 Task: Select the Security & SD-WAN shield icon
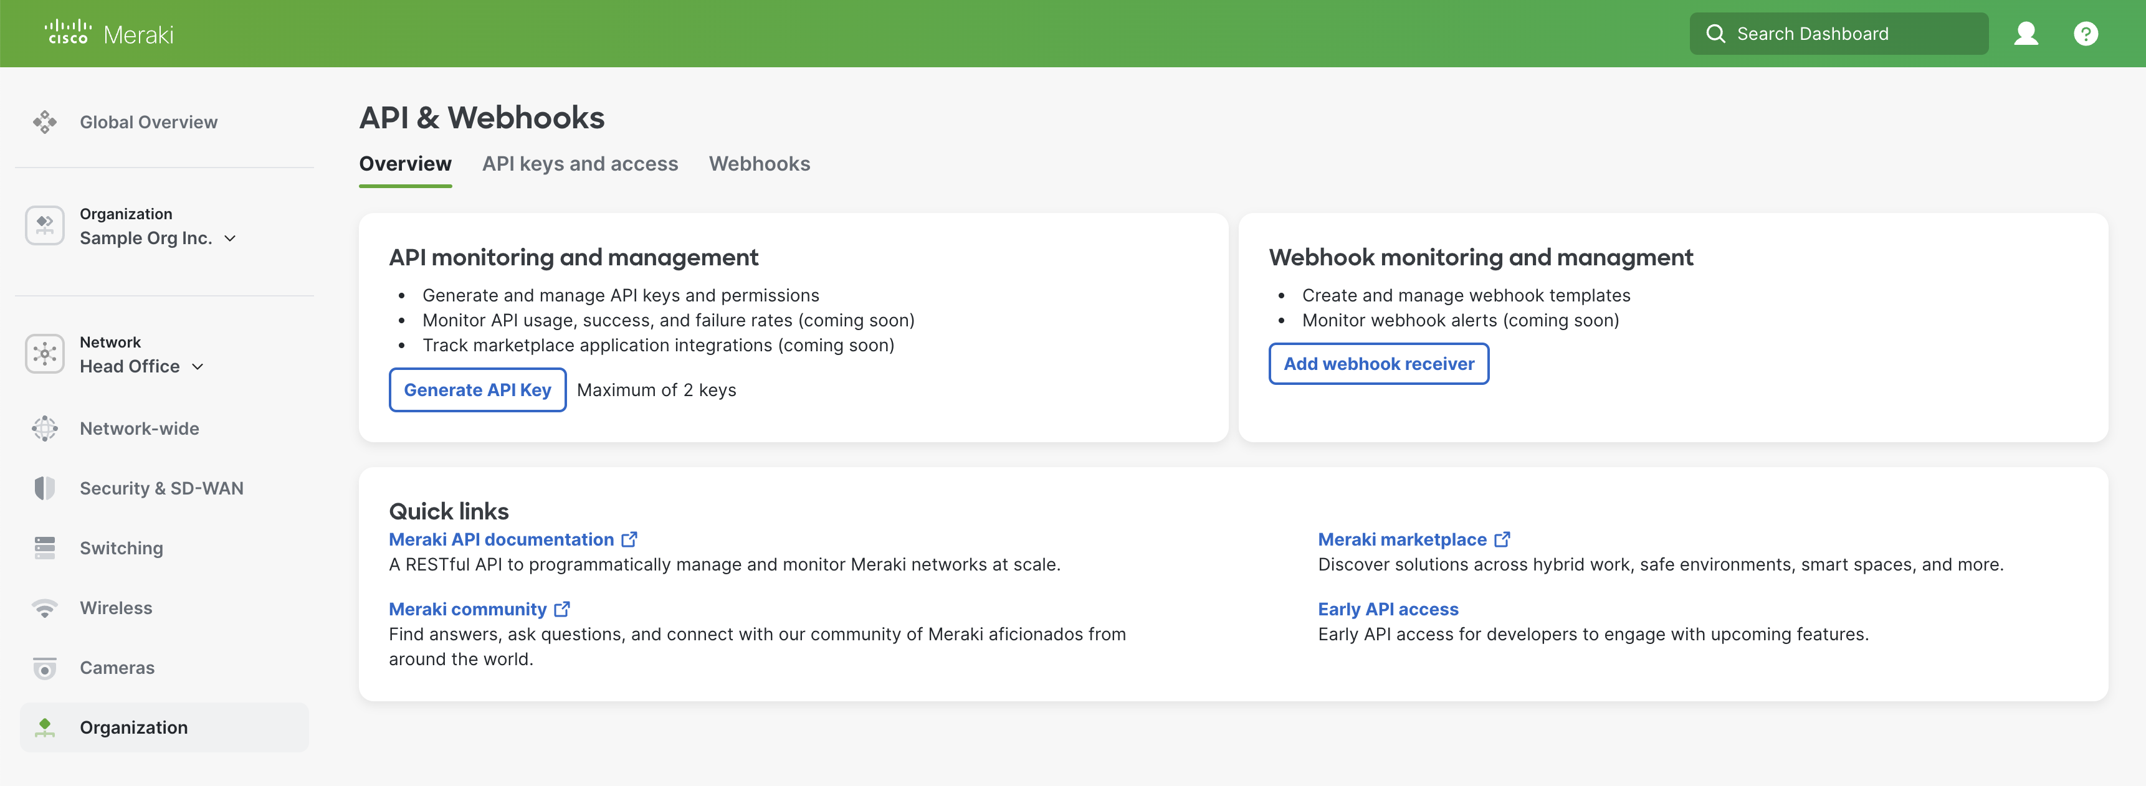click(45, 489)
